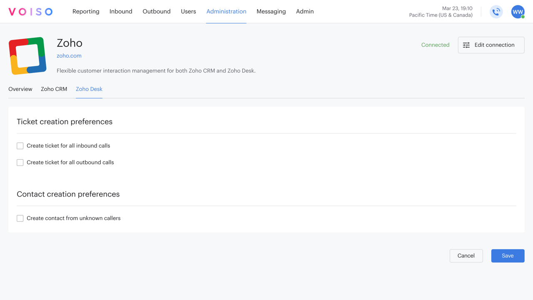Open the Inbound menu

[x=121, y=12]
